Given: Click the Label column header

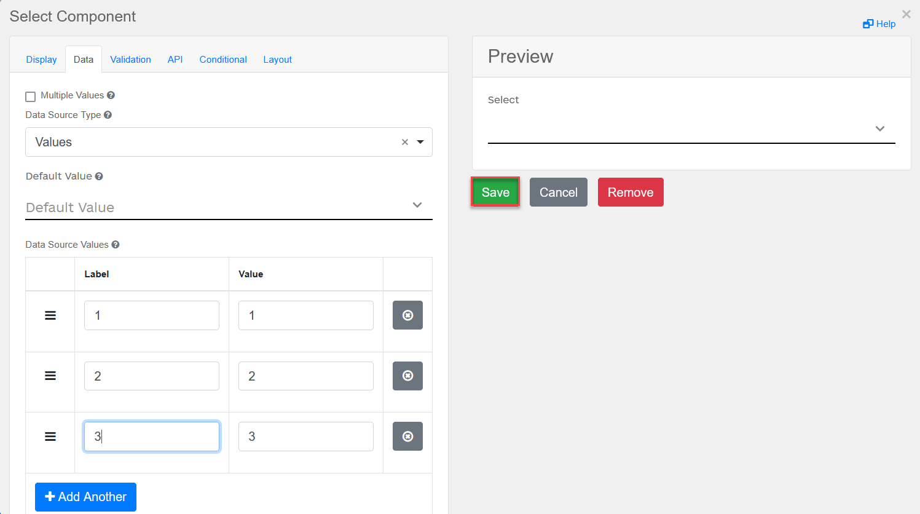Looking at the screenshot, I should (x=96, y=274).
